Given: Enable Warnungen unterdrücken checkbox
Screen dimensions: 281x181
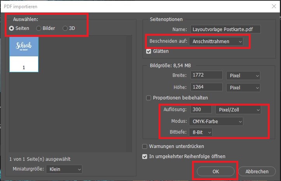Looking at the screenshot, I should tap(145, 146).
